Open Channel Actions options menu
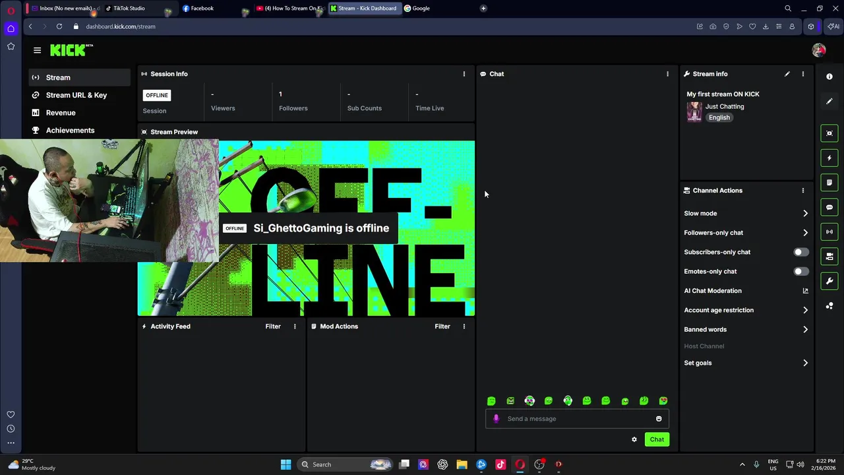 (x=802, y=191)
